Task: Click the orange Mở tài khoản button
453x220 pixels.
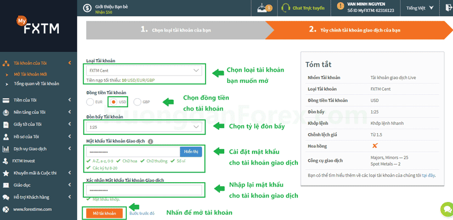Action: [105, 213]
